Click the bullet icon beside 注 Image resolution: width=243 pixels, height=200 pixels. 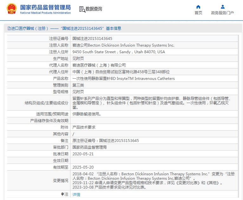[62, 194]
